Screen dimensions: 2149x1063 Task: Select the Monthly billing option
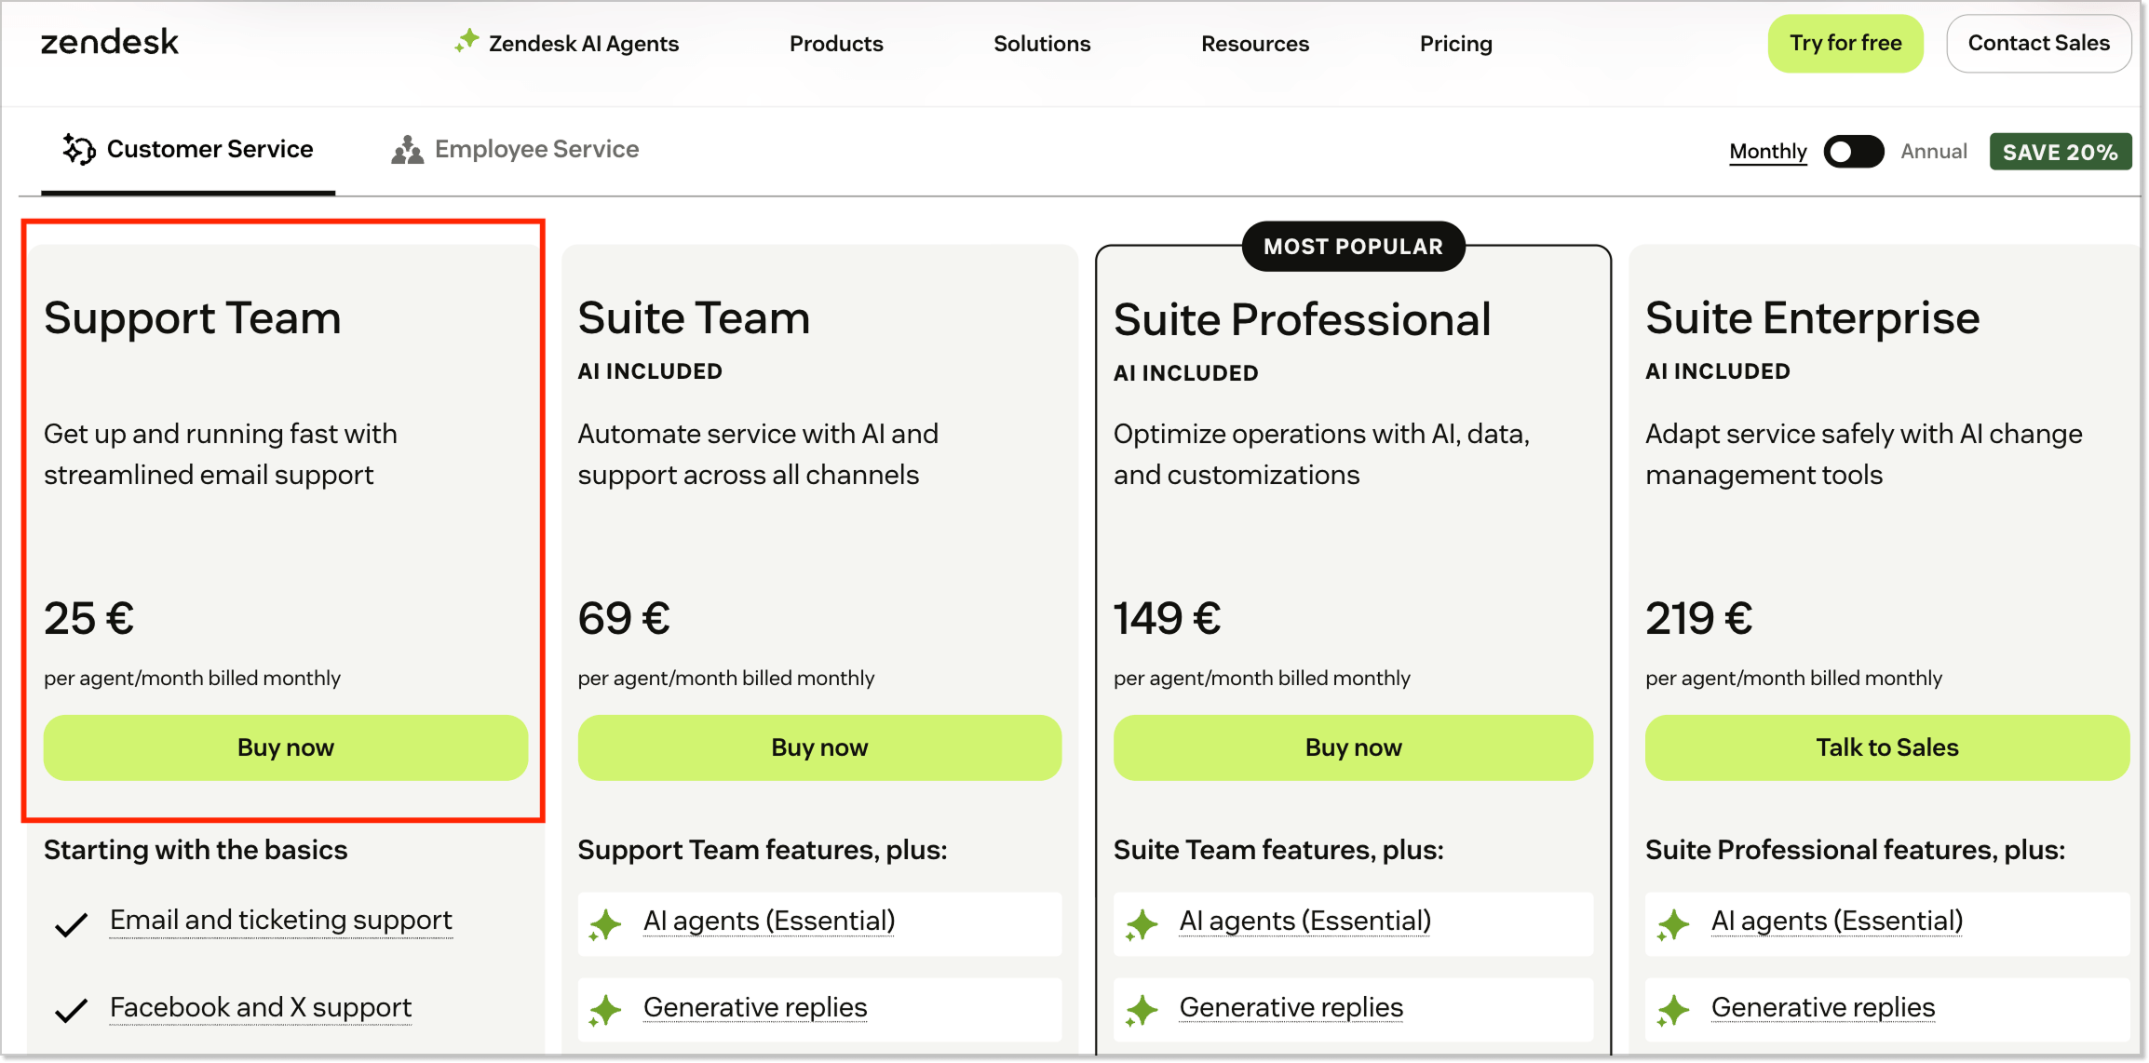point(1766,151)
